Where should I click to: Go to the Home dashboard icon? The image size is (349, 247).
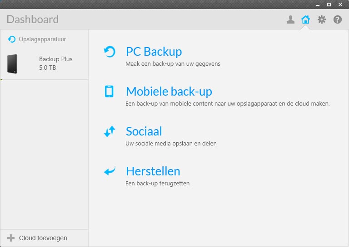coord(306,19)
